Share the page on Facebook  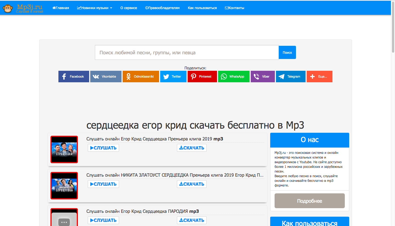(x=74, y=77)
